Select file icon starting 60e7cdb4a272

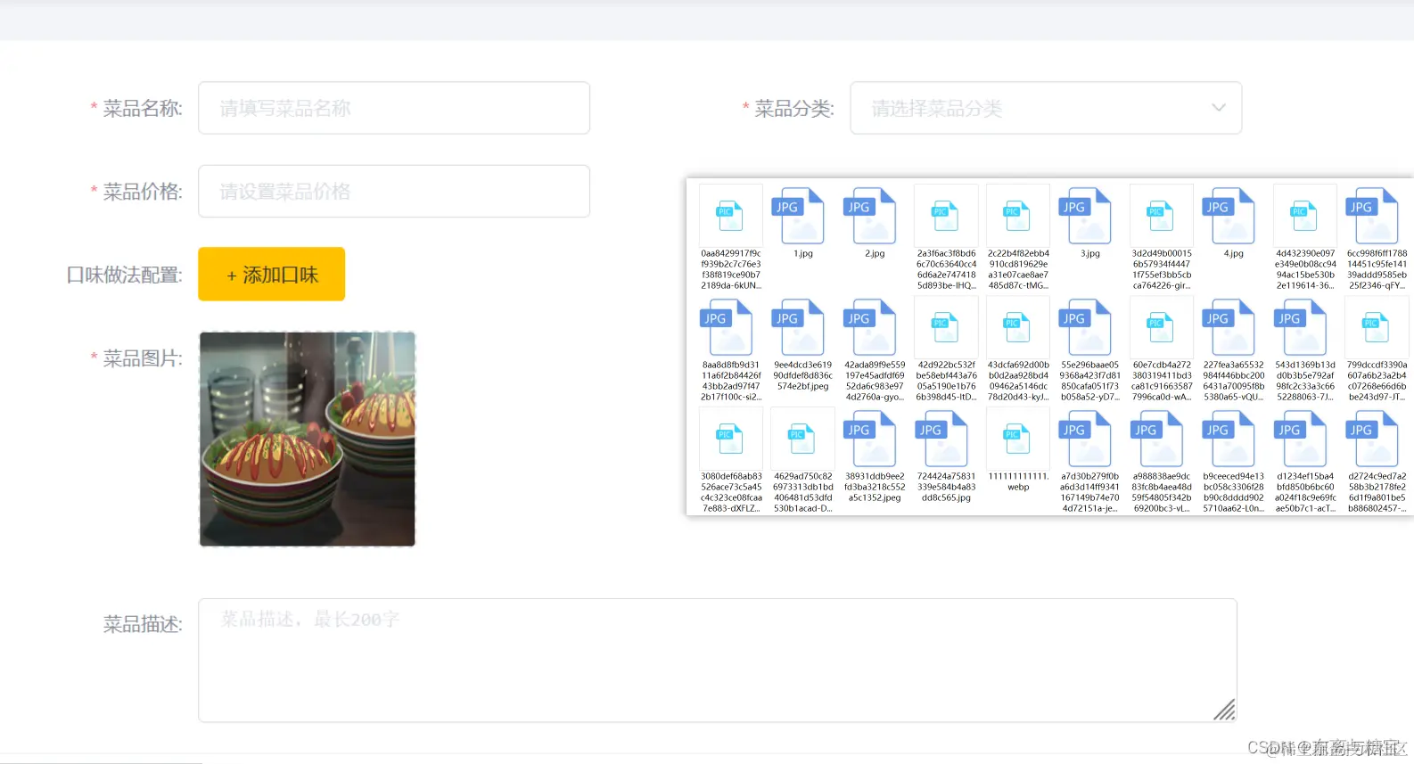tap(1162, 327)
